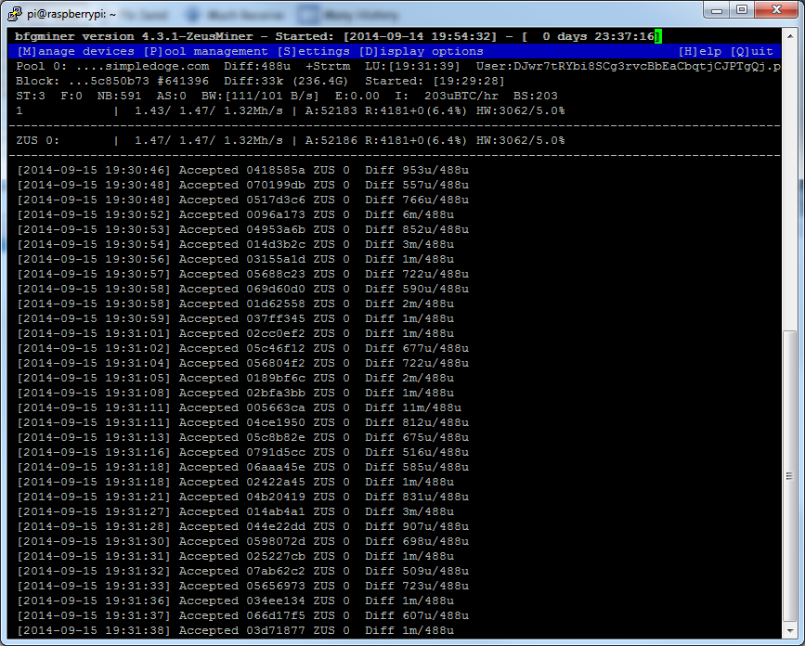Click the I: 203uBTC/hr income value
805x646 pixels.
click(450, 96)
